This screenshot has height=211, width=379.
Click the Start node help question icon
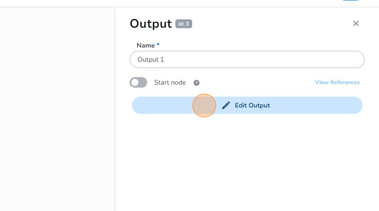197,83
